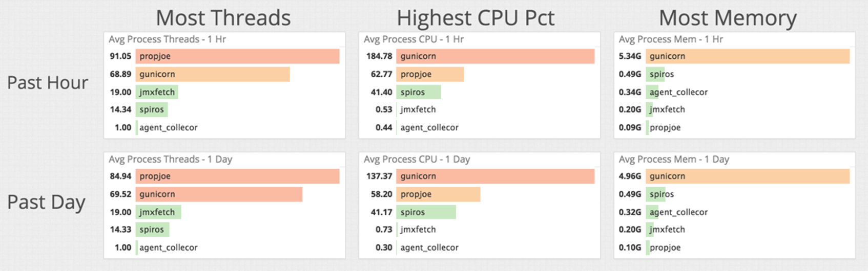Click the propjoe bar in 1 Hr Threads
This screenshot has width=868, height=271.
point(237,56)
